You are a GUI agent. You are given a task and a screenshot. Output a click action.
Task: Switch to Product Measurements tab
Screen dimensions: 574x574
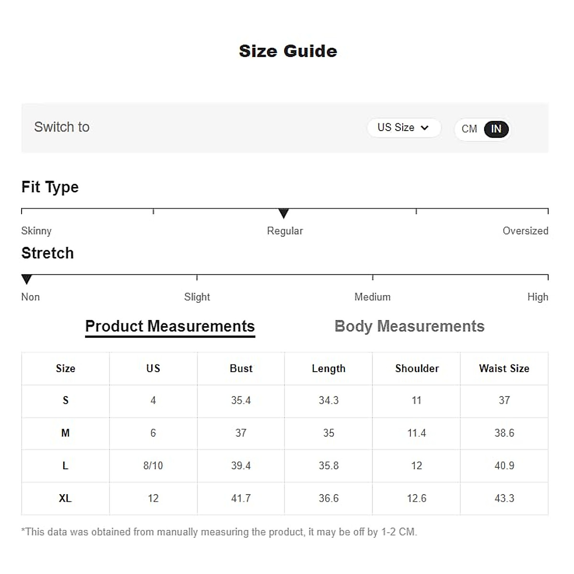pyautogui.click(x=170, y=326)
